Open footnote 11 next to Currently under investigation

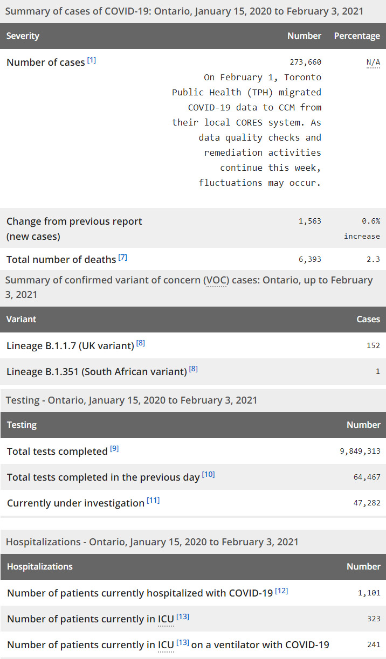point(153,501)
